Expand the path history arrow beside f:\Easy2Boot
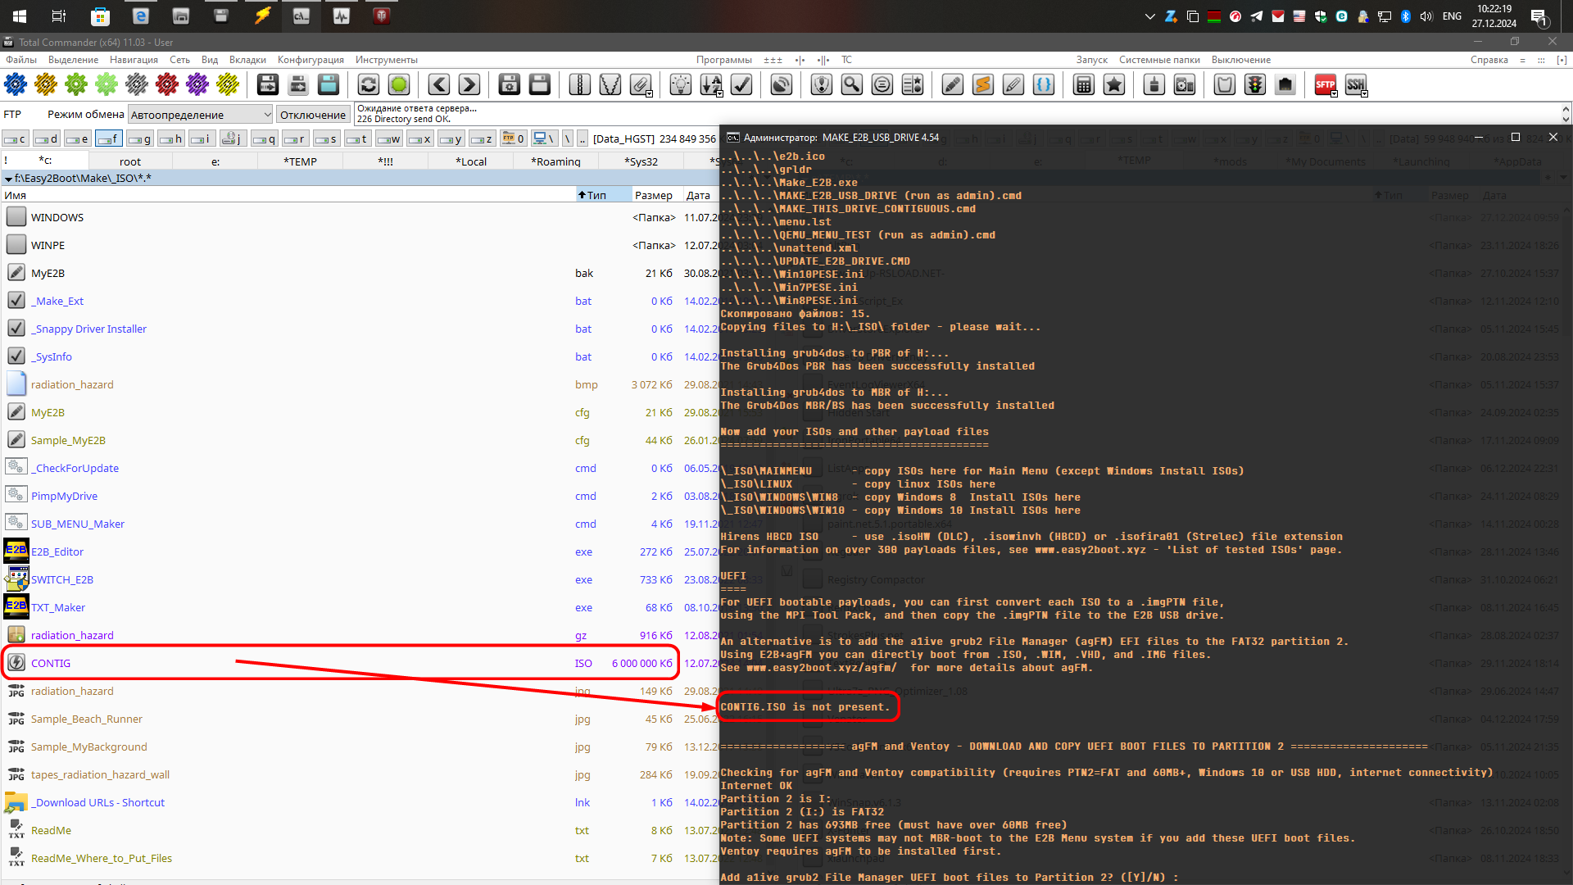The width and height of the screenshot is (1573, 885). pos(8,179)
